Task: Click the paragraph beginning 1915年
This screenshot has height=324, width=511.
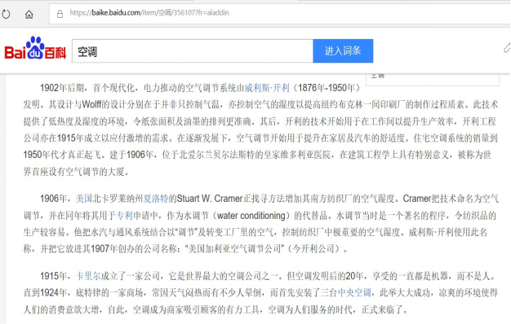Action: click(260, 293)
